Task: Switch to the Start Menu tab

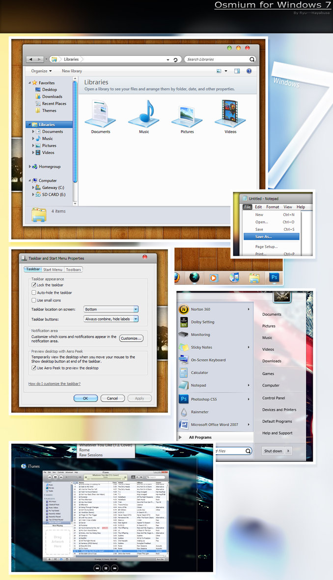Action: (53, 270)
